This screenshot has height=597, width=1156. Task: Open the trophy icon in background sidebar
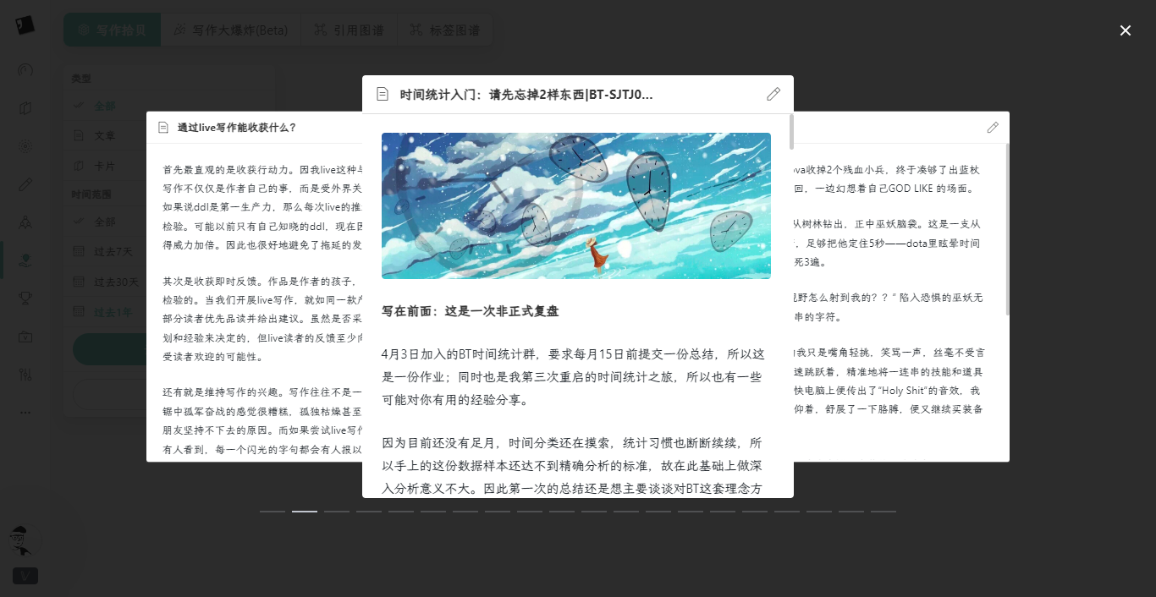pyautogui.click(x=25, y=298)
